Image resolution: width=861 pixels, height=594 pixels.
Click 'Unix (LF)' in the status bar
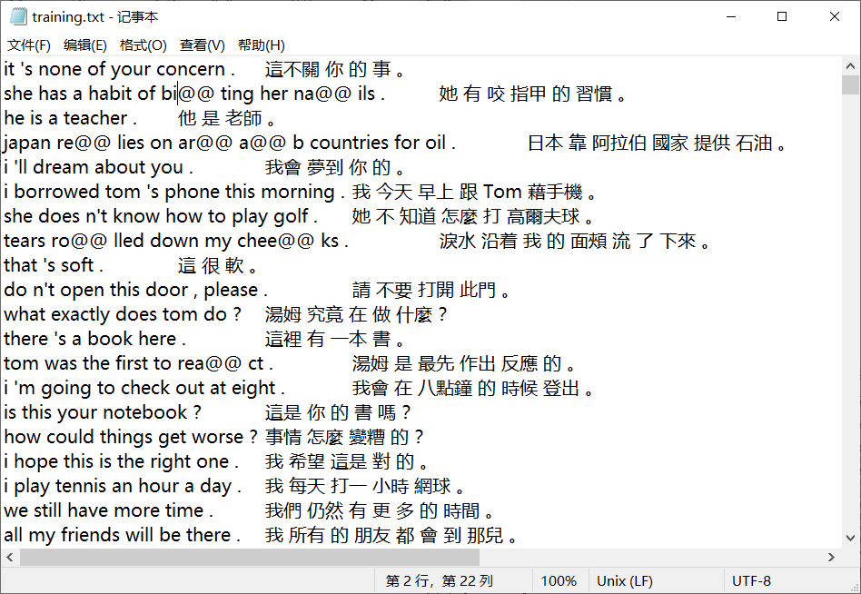click(x=624, y=580)
